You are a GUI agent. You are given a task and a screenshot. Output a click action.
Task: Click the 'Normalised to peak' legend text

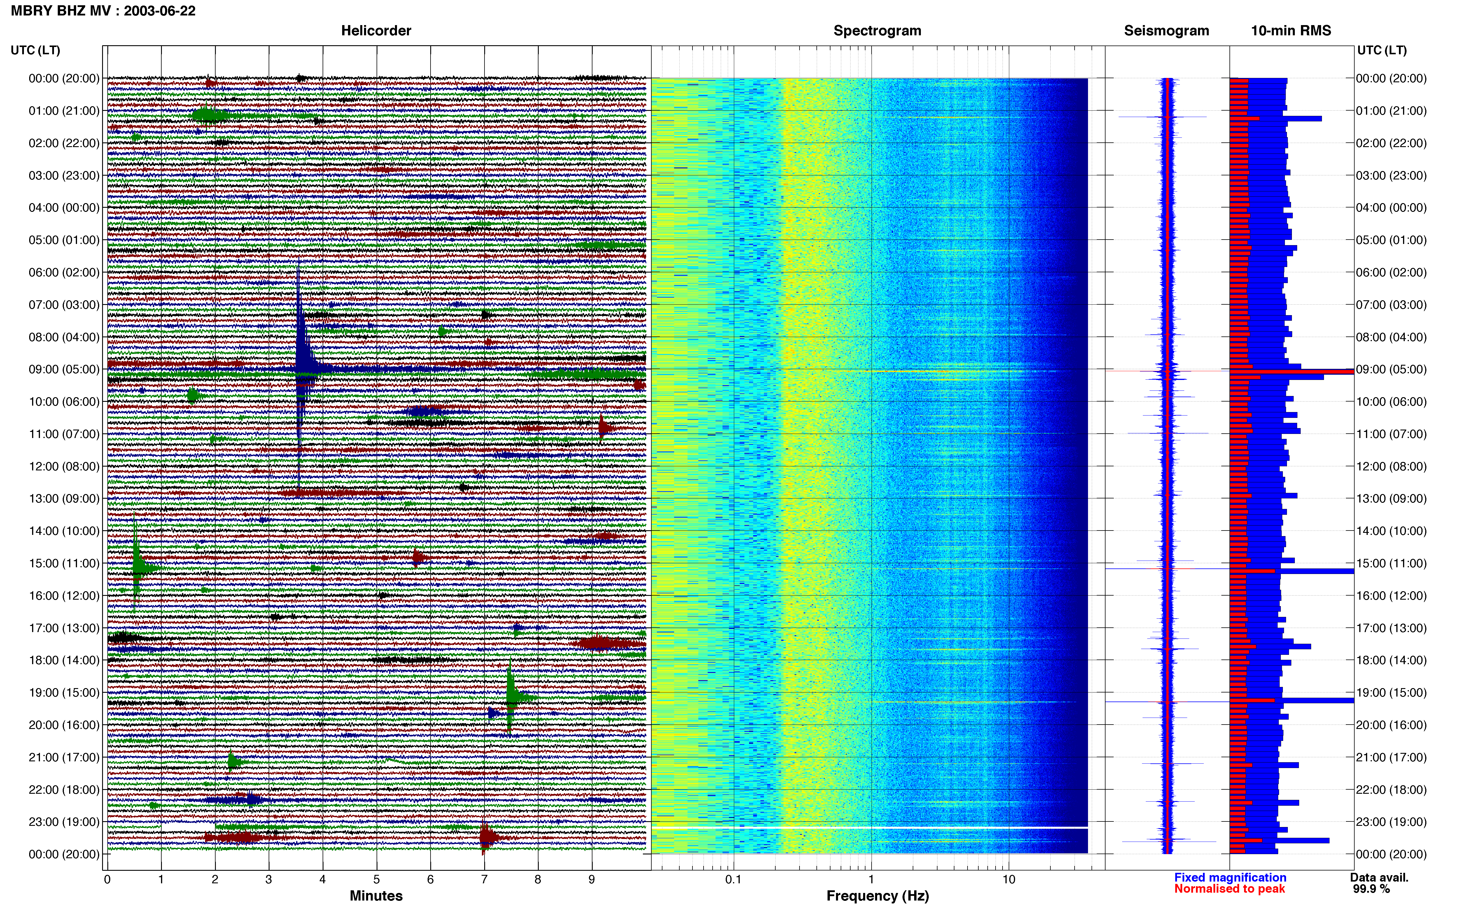point(1230,889)
